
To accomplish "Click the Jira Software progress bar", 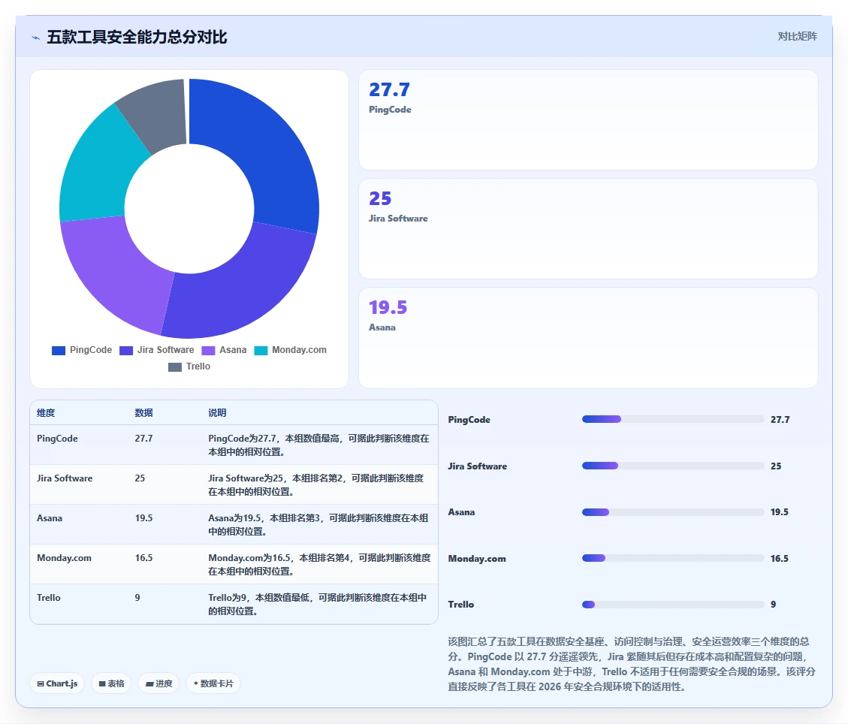I will [673, 466].
